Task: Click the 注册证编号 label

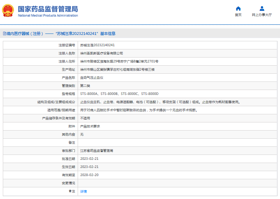Action: tap(67, 45)
